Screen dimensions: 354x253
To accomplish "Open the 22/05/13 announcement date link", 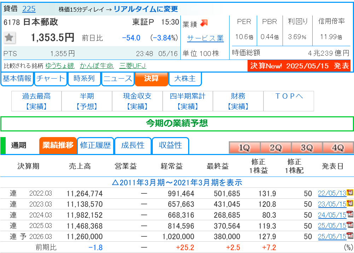I will click(x=332, y=193).
